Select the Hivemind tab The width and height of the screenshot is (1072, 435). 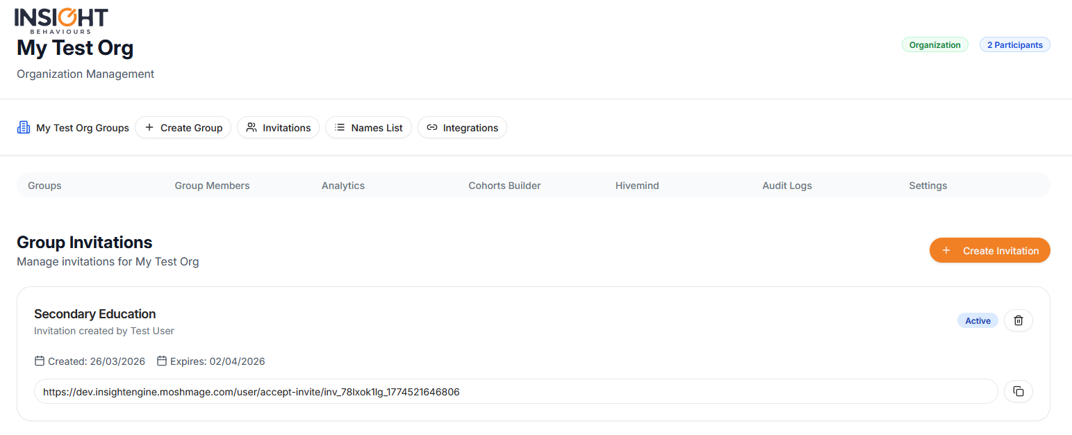tap(637, 186)
